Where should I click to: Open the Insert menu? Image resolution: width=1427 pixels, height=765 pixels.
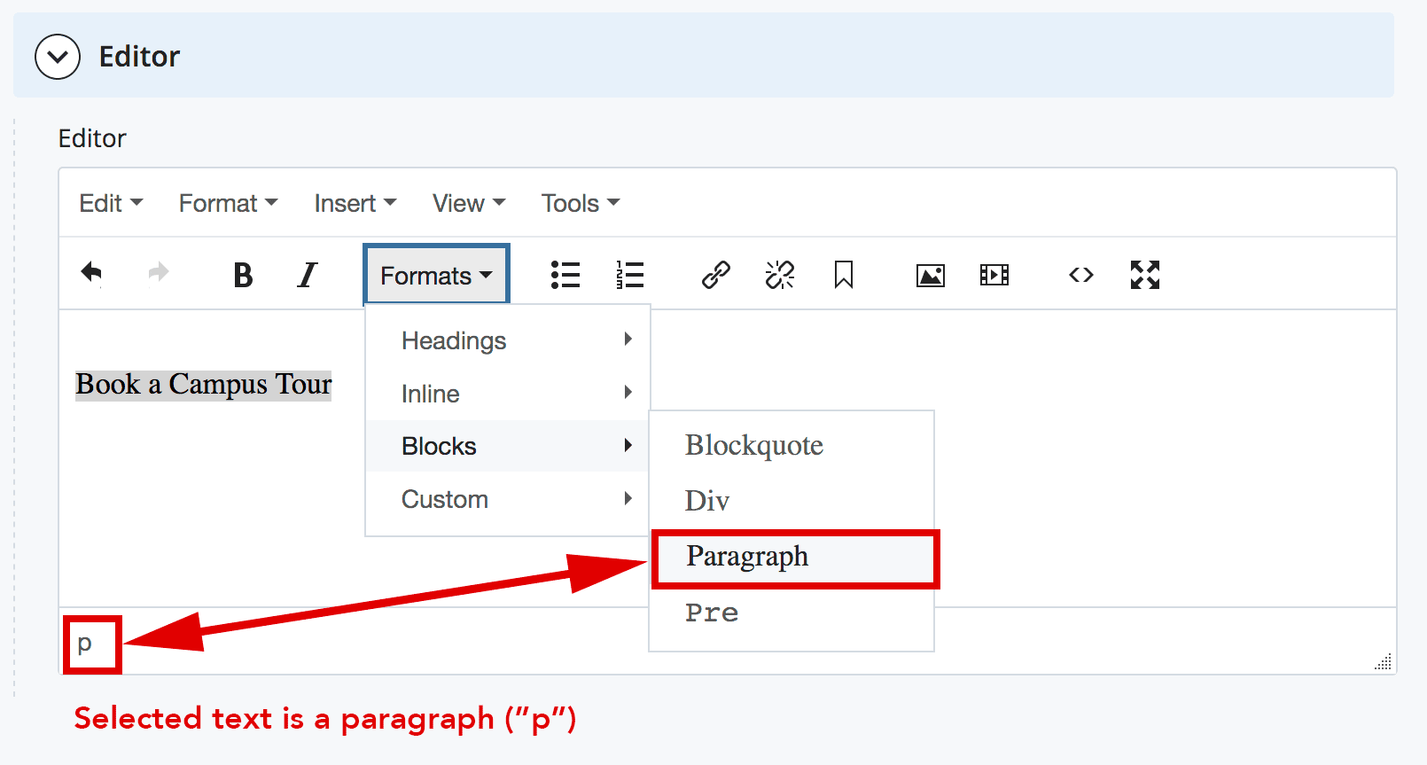pyautogui.click(x=355, y=203)
